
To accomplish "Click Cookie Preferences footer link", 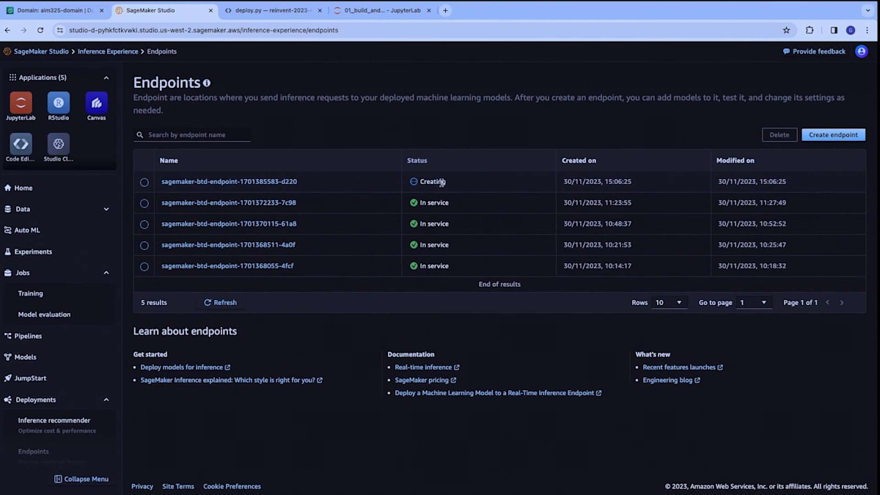I will (x=232, y=486).
